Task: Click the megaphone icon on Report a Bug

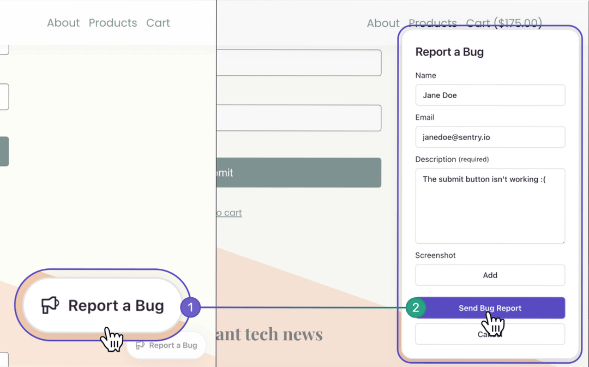Action: (50, 305)
